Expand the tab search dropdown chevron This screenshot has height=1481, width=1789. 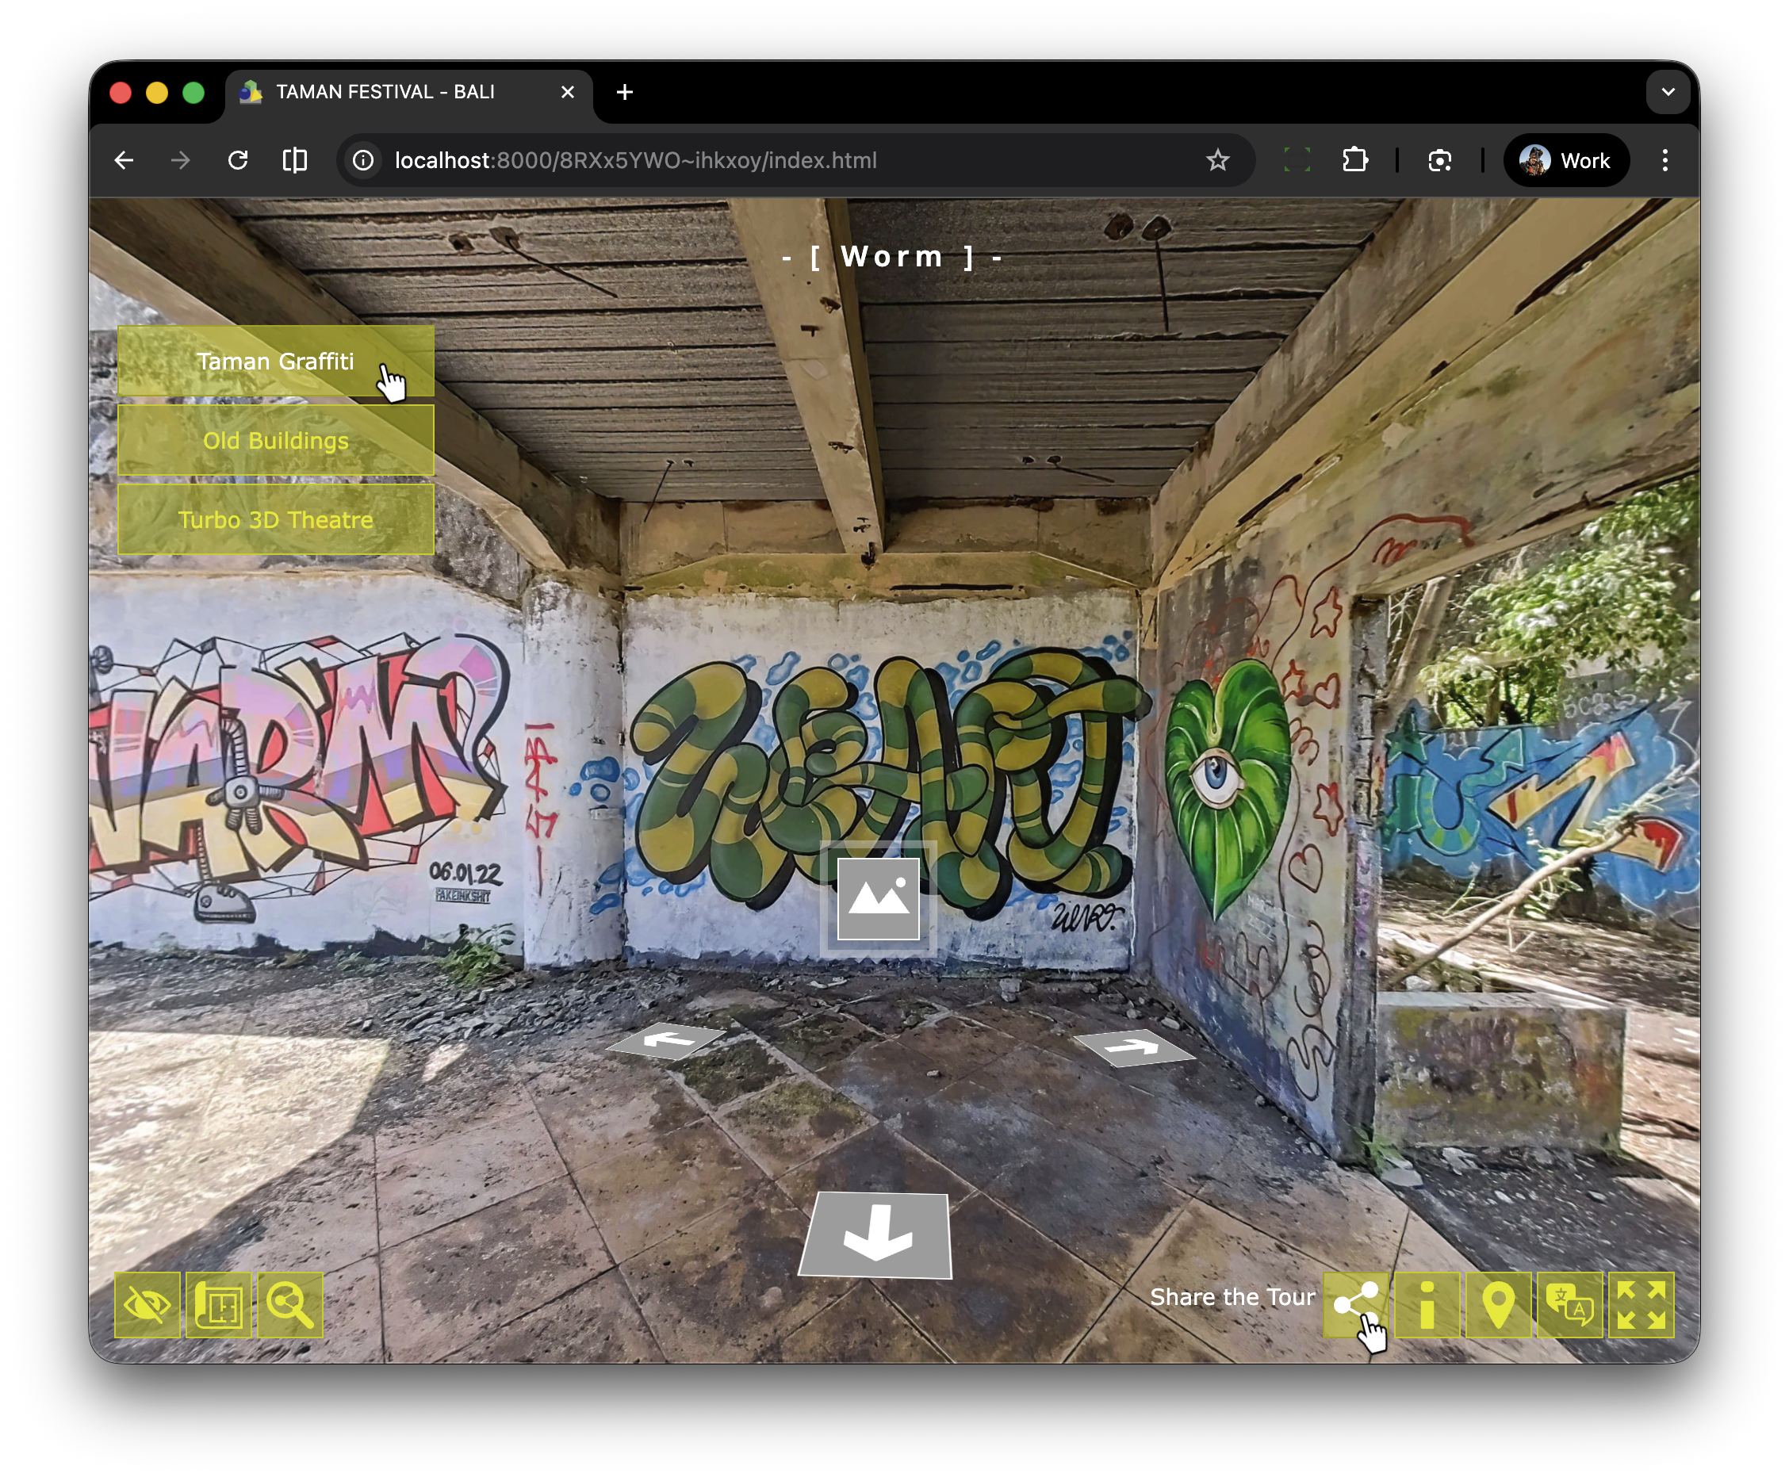(x=1667, y=92)
